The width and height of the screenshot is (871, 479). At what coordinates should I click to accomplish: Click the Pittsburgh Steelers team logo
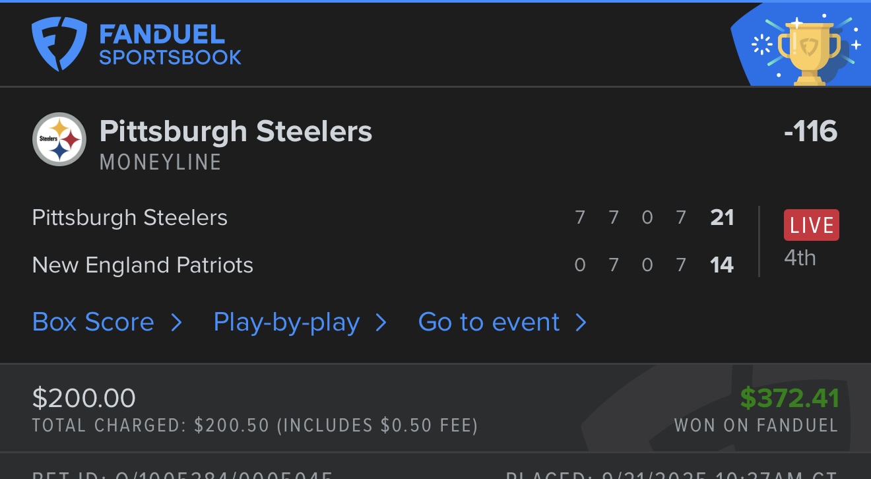point(59,139)
